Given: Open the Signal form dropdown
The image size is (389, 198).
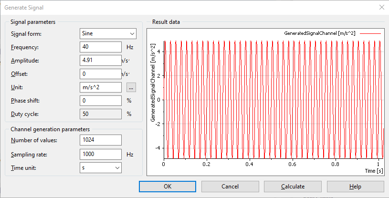Looking at the screenshot, I should point(108,34).
